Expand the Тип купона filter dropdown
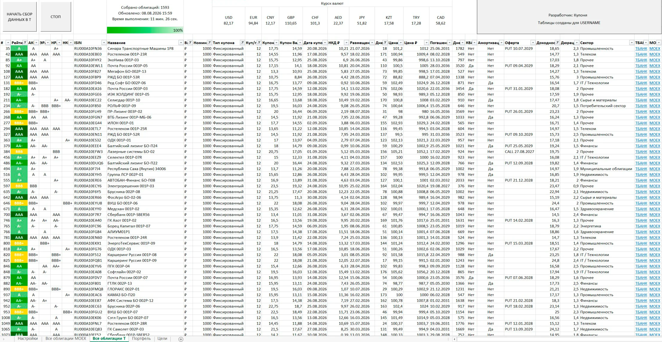 pyautogui.click(x=242, y=43)
